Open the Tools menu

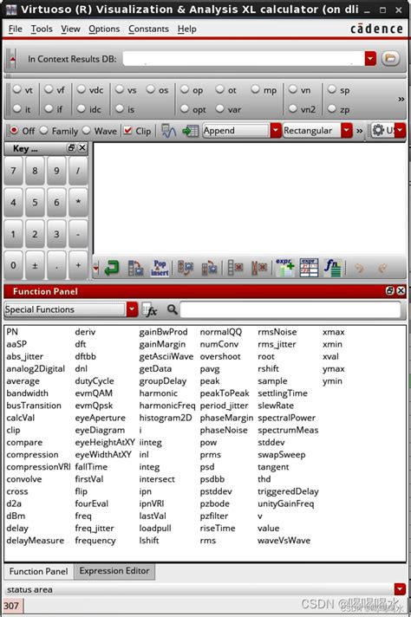click(42, 29)
